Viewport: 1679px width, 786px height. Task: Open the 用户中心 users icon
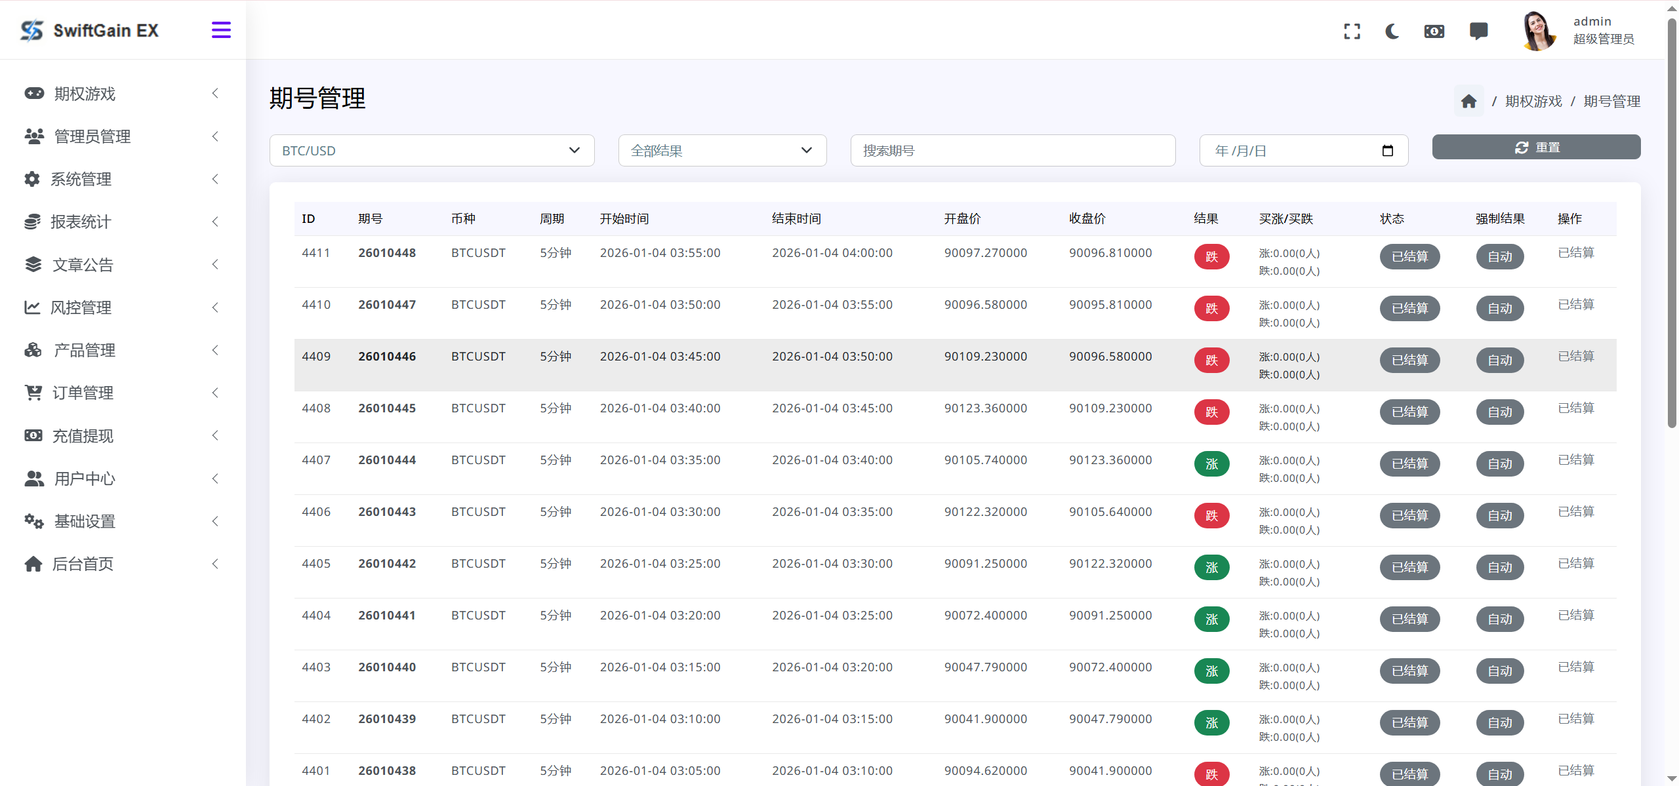pyautogui.click(x=33, y=478)
